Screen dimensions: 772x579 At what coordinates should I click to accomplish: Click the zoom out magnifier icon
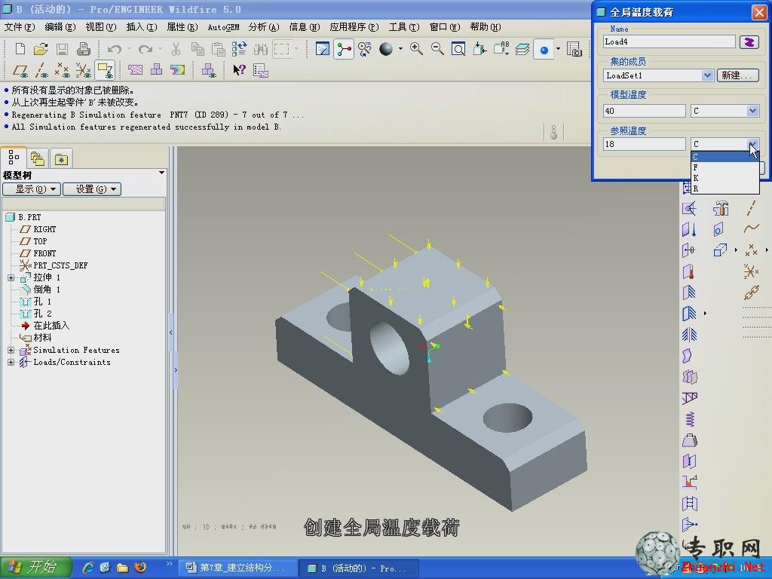pos(437,49)
